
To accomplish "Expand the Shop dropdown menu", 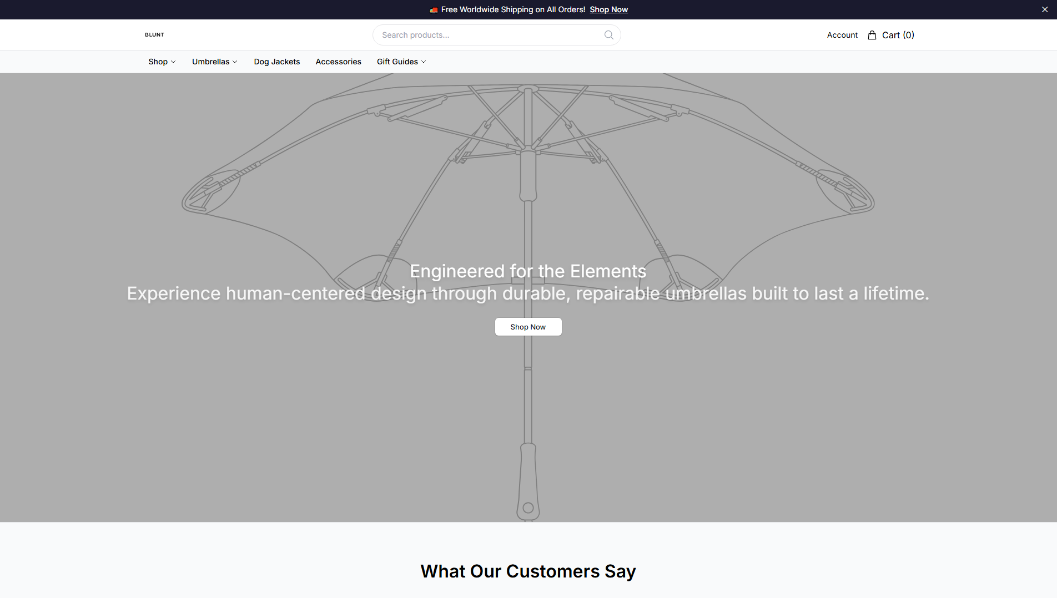I will point(162,62).
